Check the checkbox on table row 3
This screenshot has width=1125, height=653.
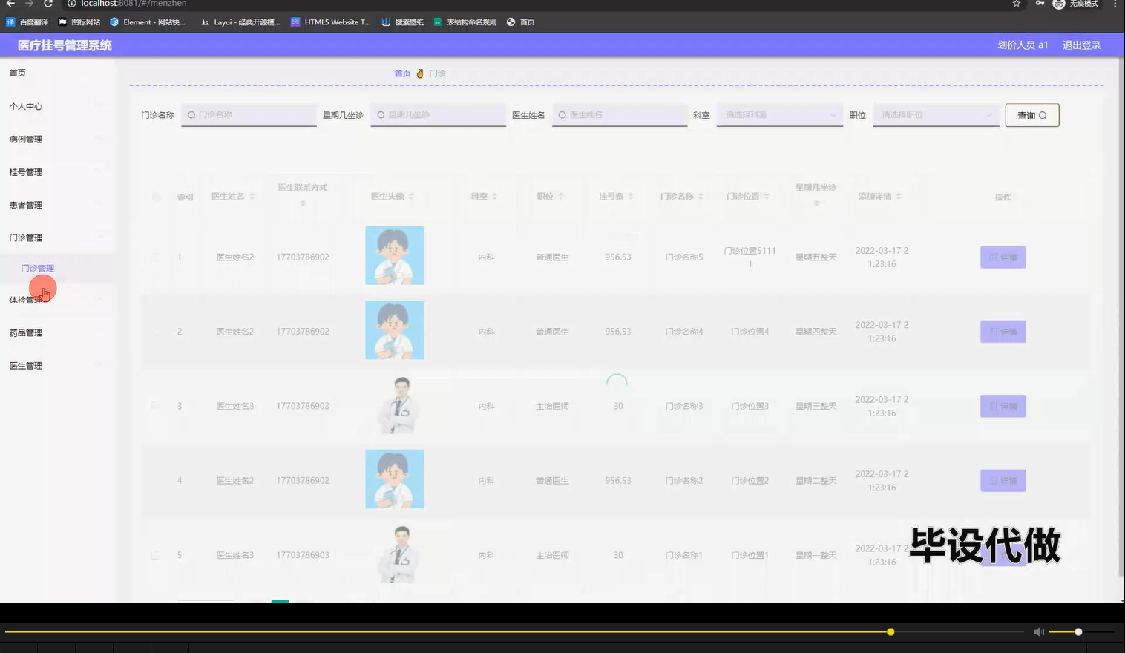pyautogui.click(x=154, y=406)
